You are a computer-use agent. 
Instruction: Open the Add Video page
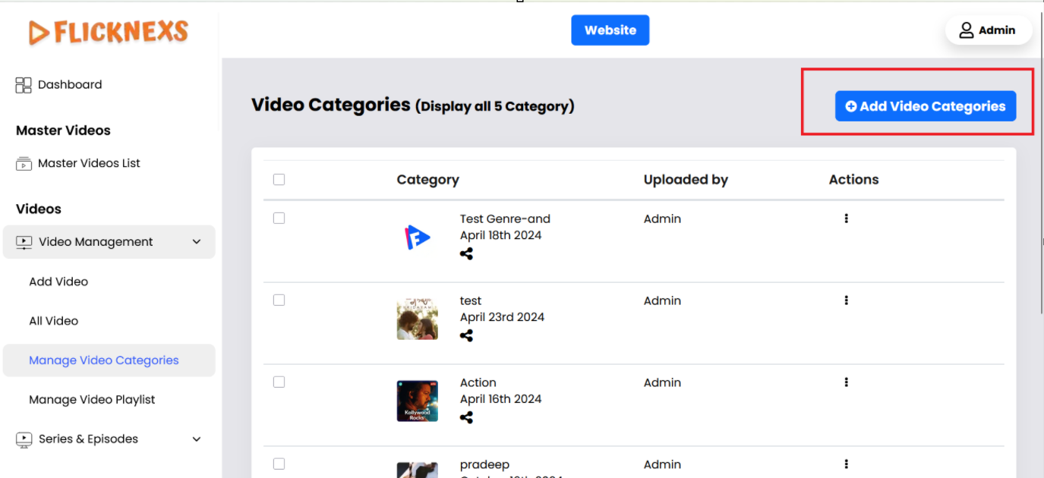[58, 281]
